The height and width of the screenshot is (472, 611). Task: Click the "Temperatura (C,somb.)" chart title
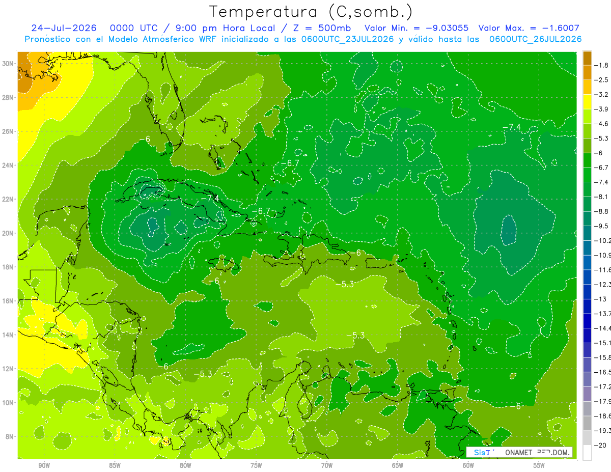click(x=311, y=12)
